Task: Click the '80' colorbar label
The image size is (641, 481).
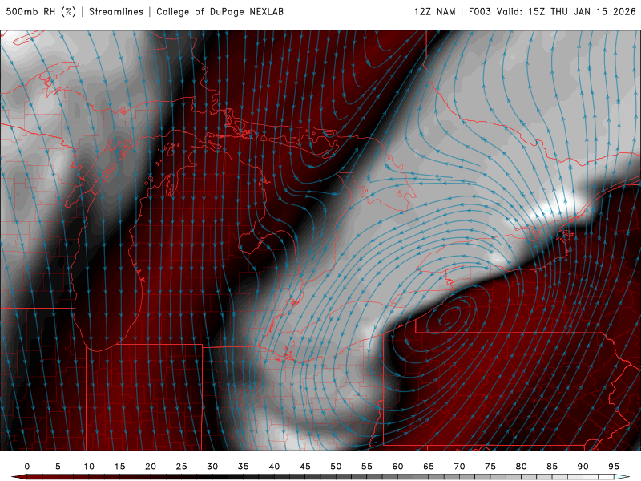Action: (522, 467)
